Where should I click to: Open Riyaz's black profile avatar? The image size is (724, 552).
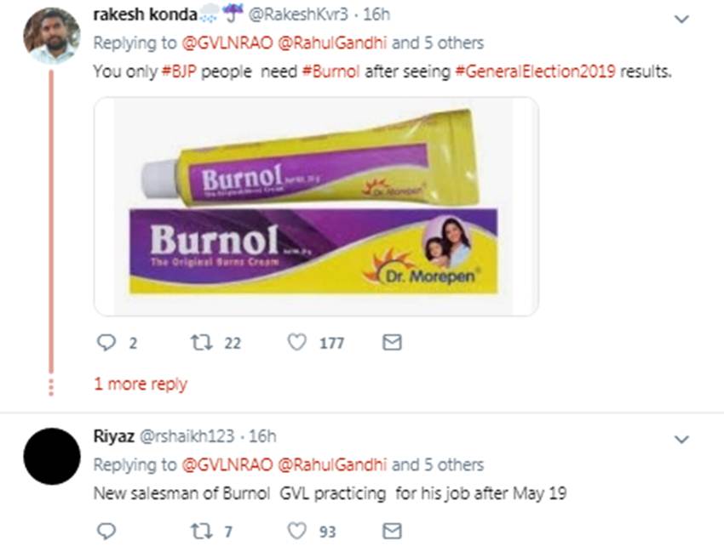(51, 457)
